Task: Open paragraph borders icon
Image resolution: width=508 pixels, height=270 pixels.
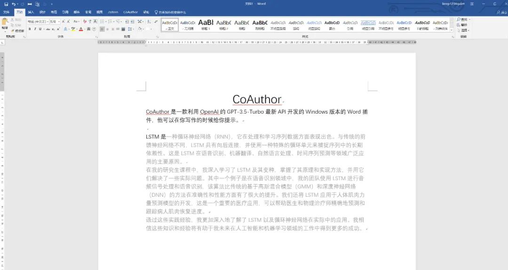Action: point(147,29)
